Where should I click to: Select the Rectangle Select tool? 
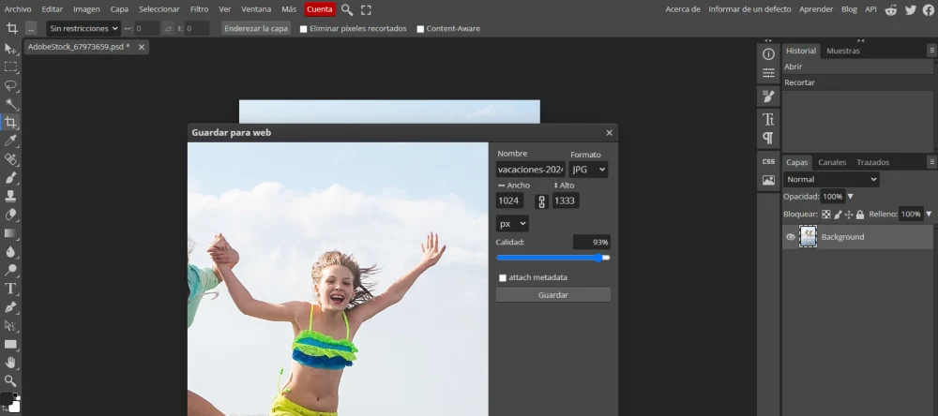10,67
